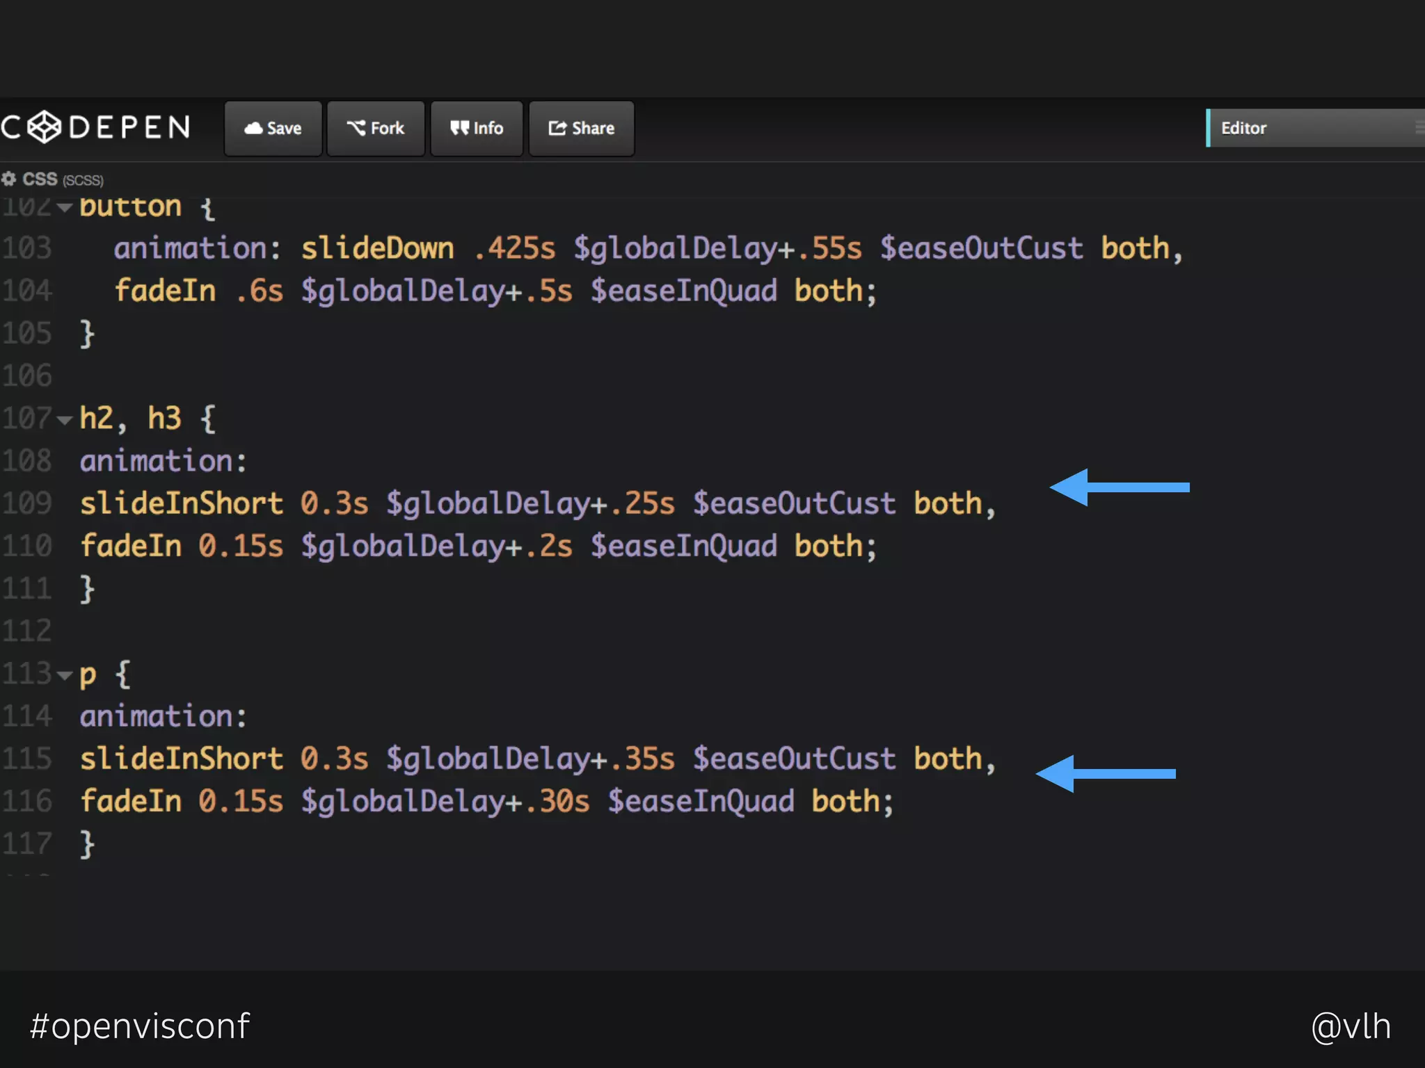Collapse the h2, h3 rule block
Screen dimensions: 1425x1068
(x=65, y=420)
